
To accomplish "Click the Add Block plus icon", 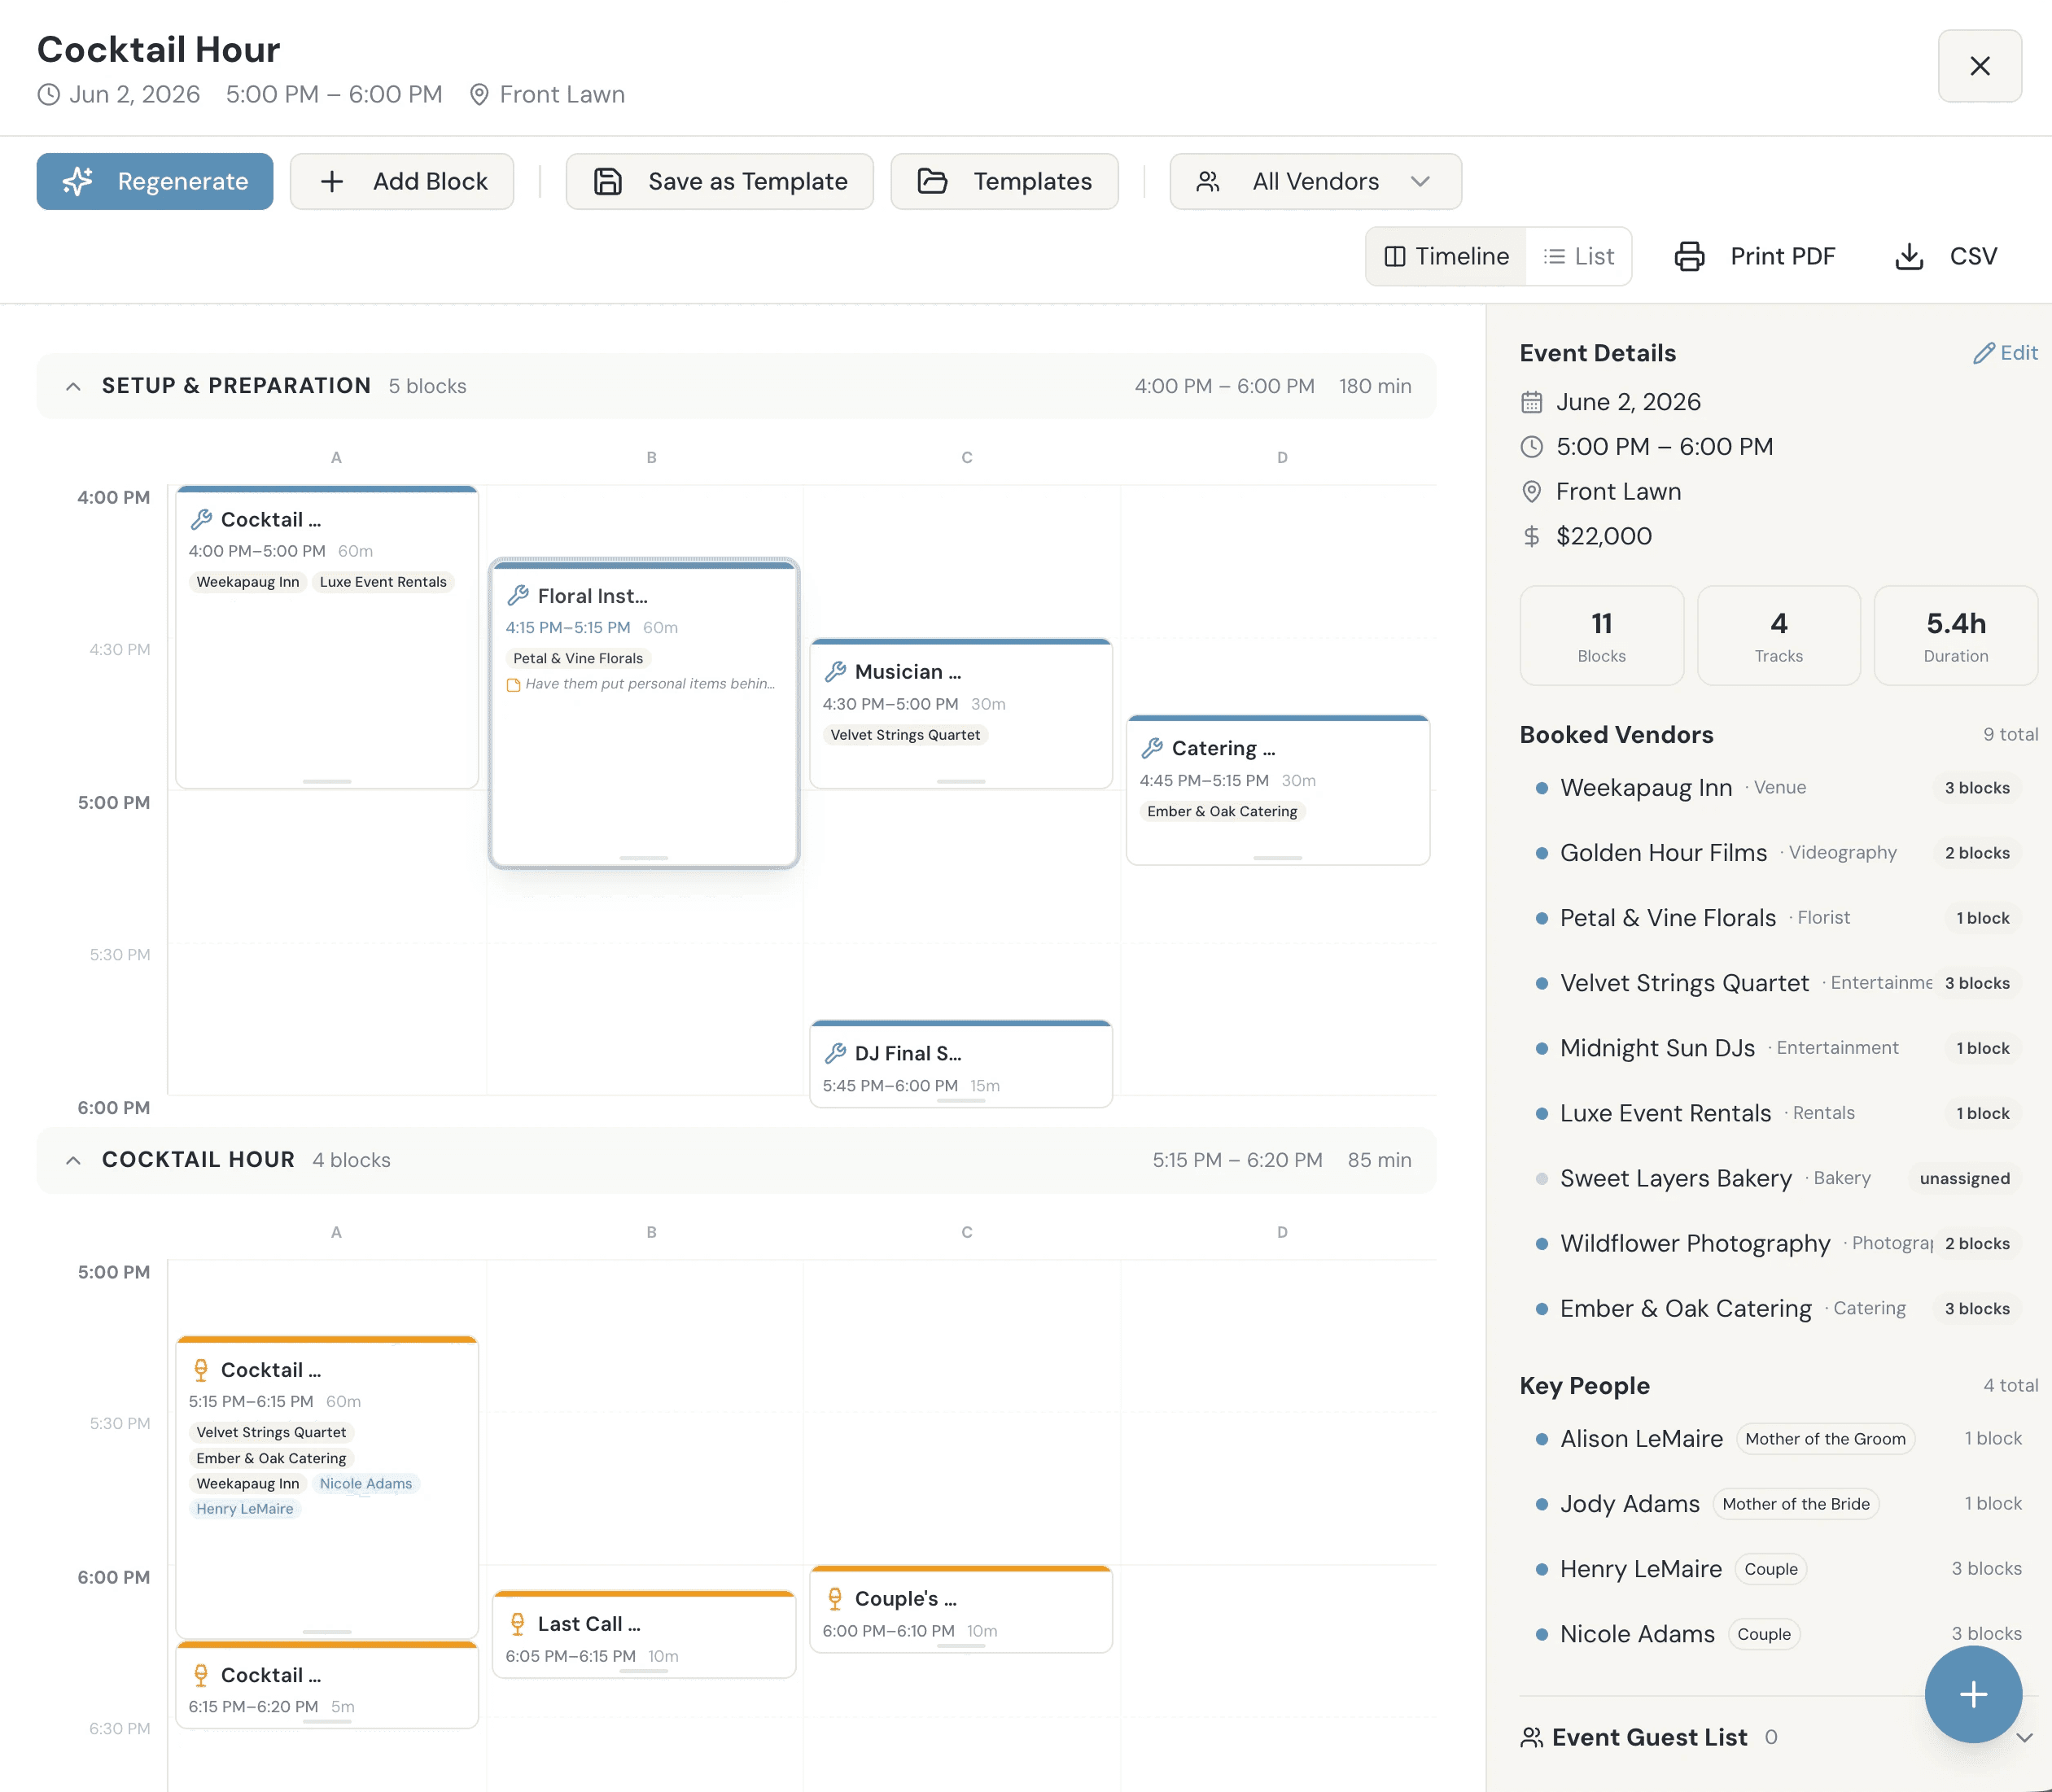I will pos(332,181).
